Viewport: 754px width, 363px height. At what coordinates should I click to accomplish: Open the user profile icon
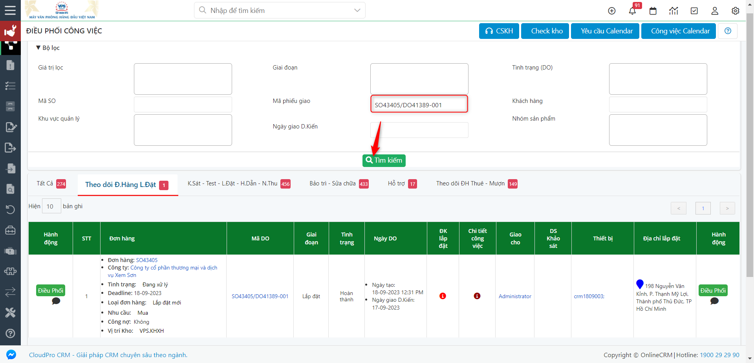(x=715, y=11)
